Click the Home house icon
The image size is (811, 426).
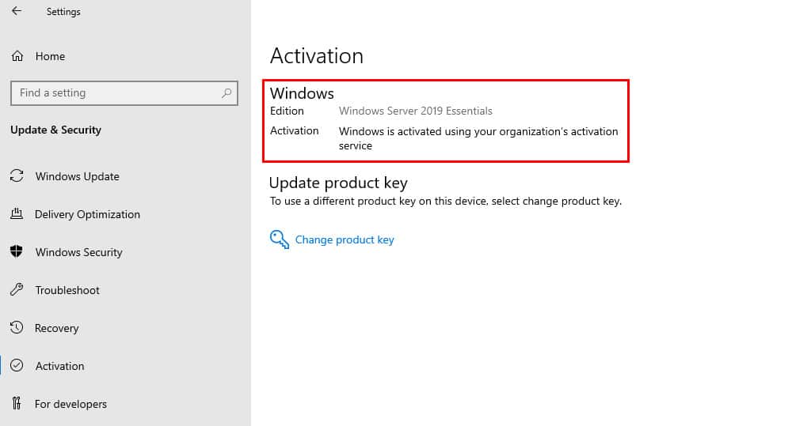17,56
